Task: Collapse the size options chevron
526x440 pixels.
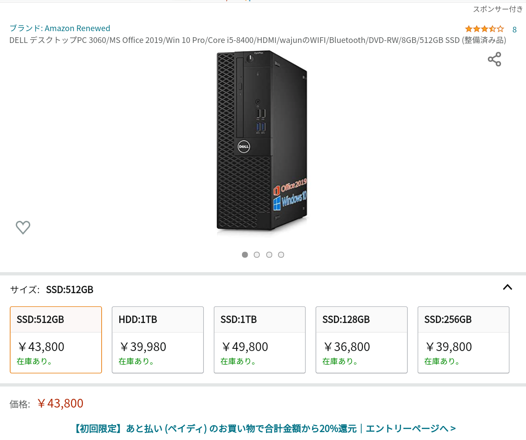Action: [x=507, y=287]
